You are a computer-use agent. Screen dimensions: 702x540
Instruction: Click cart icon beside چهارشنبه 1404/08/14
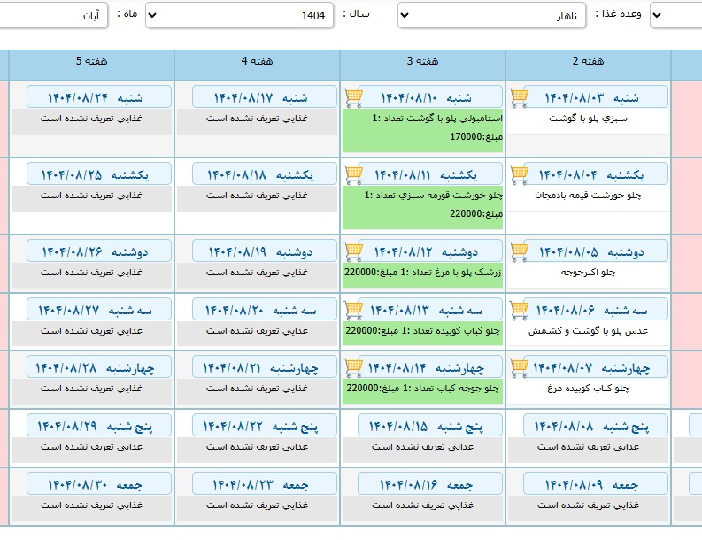pyautogui.click(x=353, y=366)
